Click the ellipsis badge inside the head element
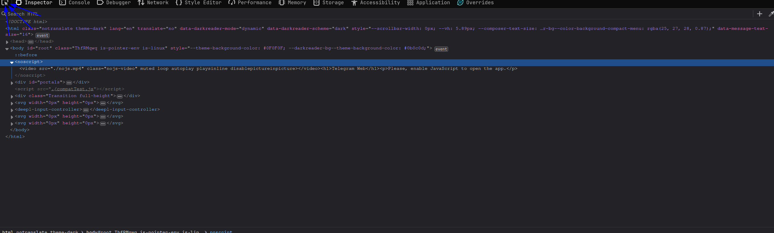The height and width of the screenshot is (233, 774). (x=30, y=42)
